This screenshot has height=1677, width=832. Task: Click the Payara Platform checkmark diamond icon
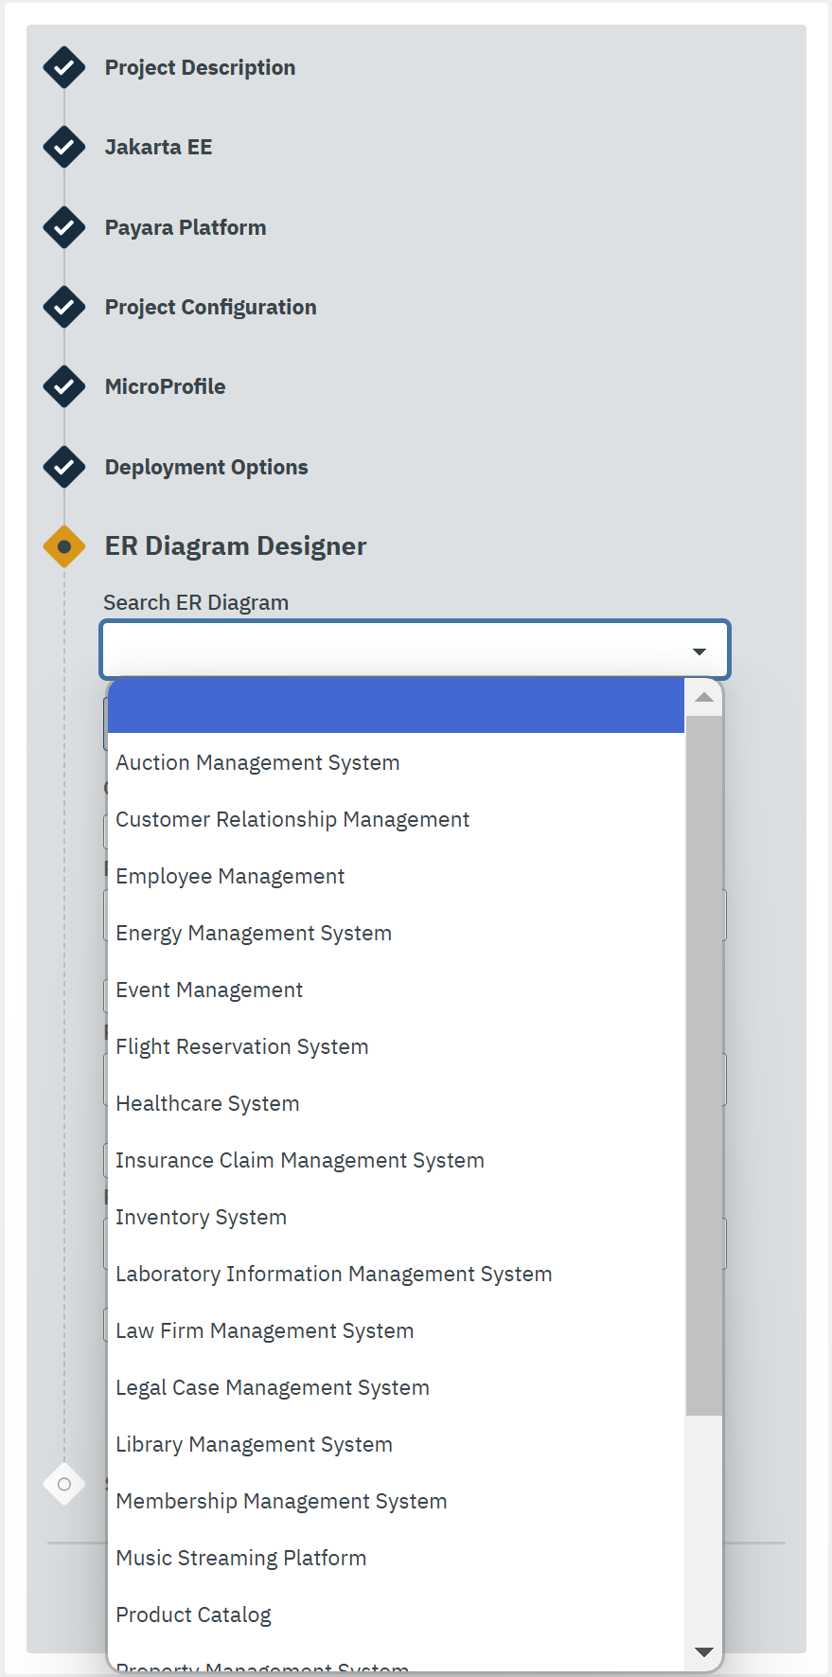[x=64, y=228]
